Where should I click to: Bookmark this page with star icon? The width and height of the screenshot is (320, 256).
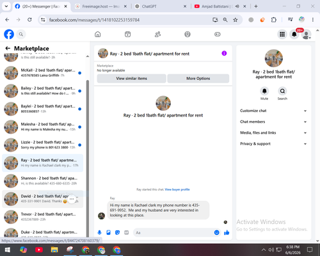[236, 20]
